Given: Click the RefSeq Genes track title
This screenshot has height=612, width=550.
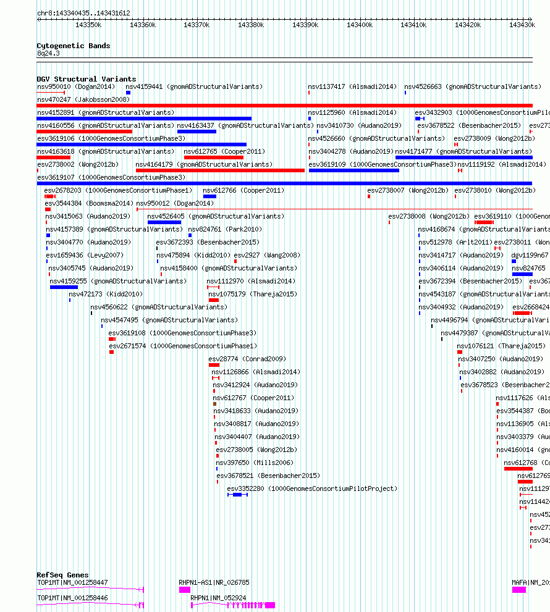Looking at the screenshot, I should pos(62,575).
